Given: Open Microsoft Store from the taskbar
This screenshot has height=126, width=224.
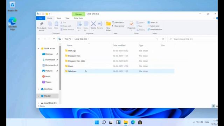Looking at the screenshot, I should pos(140,122).
